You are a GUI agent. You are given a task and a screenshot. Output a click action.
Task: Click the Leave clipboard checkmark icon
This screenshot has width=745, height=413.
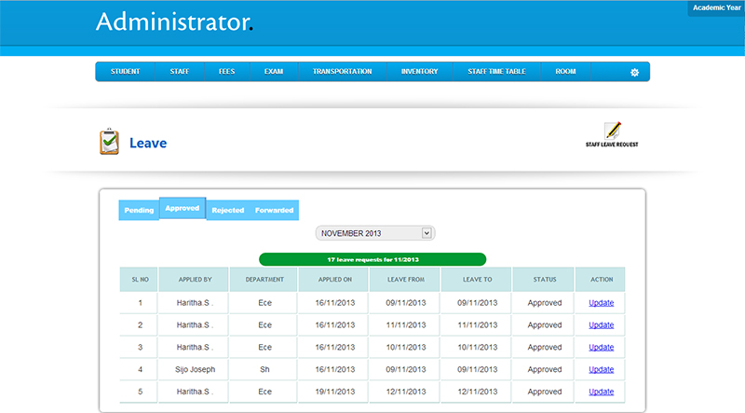110,142
